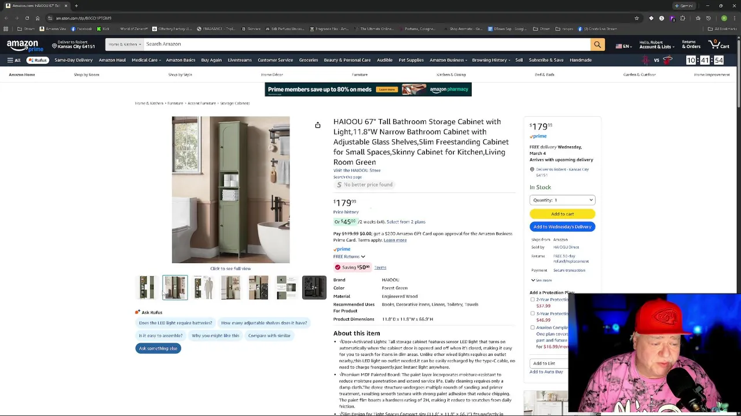Click the Ask something else button
The height and width of the screenshot is (416, 741).
(158, 348)
